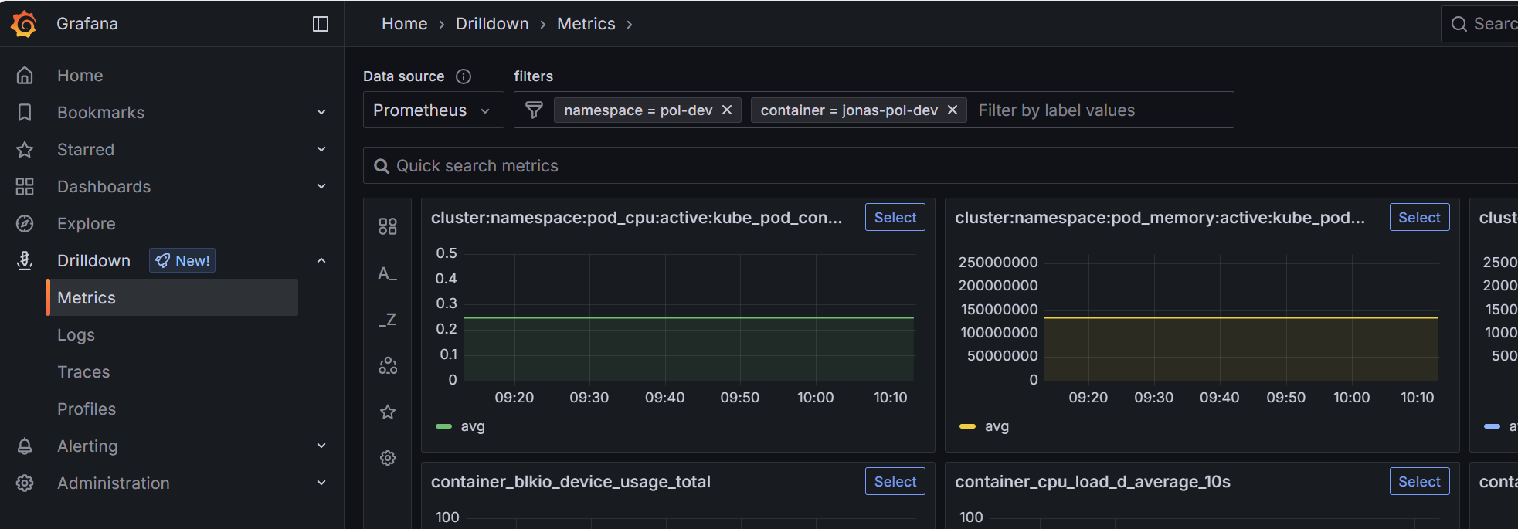Toggle the sidebar dock panel icon
Image resolution: width=1518 pixels, height=529 pixels.
point(321,24)
